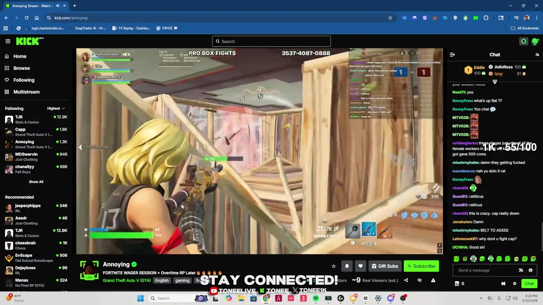Open the chat emote picker smiley
This screenshot has height=305, width=543.
530,270
